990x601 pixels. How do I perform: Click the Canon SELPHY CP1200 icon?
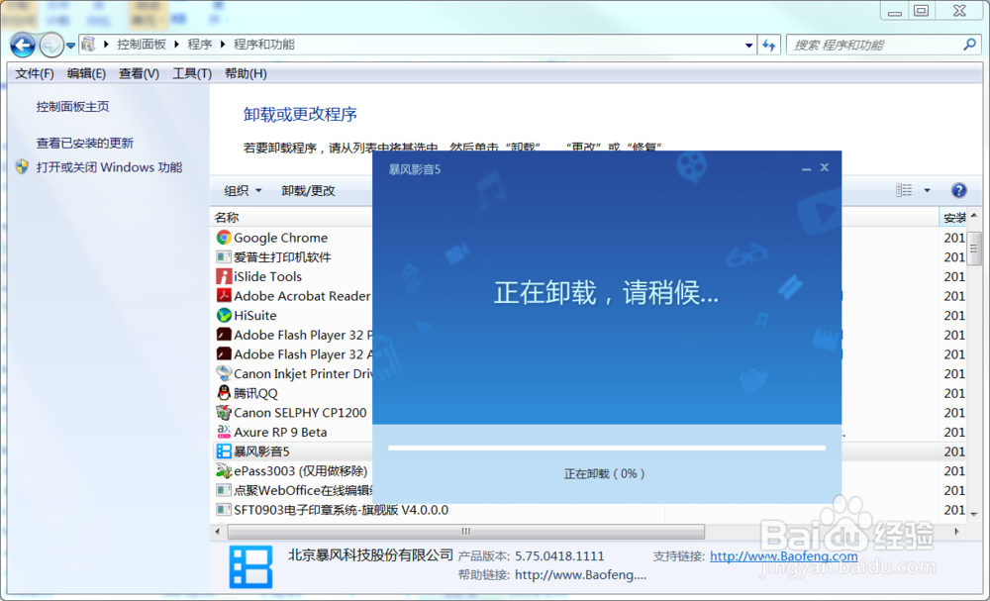(224, 412)
